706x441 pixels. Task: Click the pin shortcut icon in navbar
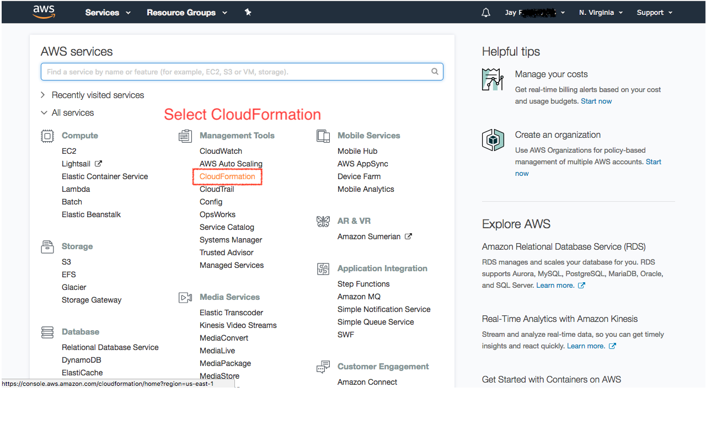(248, 12)
